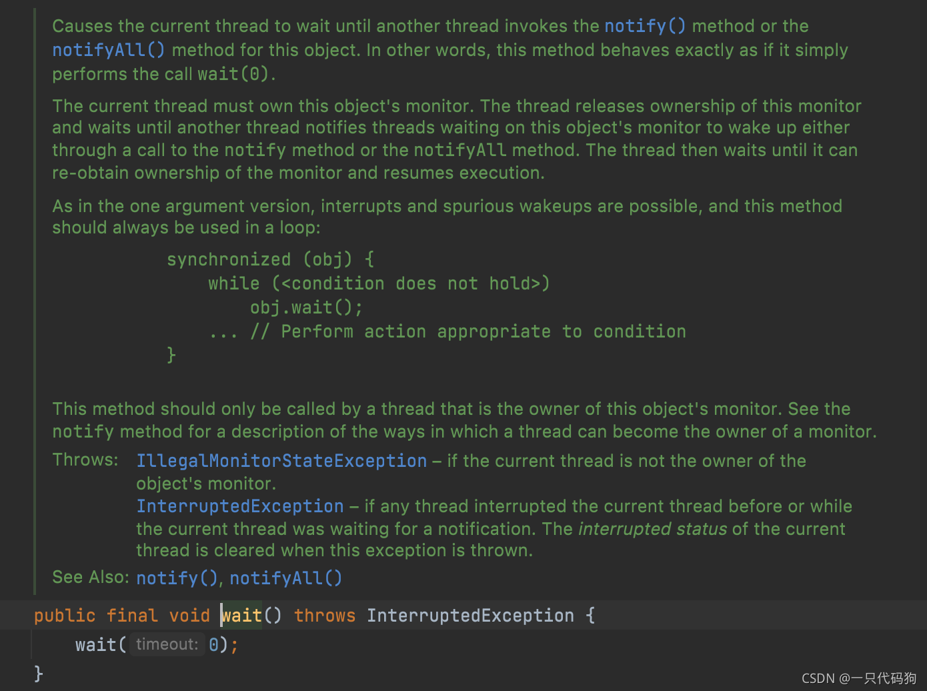The height and width of the screenshot is (691, 927).
Task: Follow the InterruptedException link in the Throws section
Action: (240, 506)
